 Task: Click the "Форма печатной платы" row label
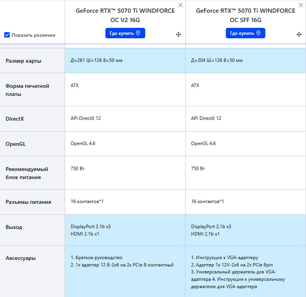[27, 90]
